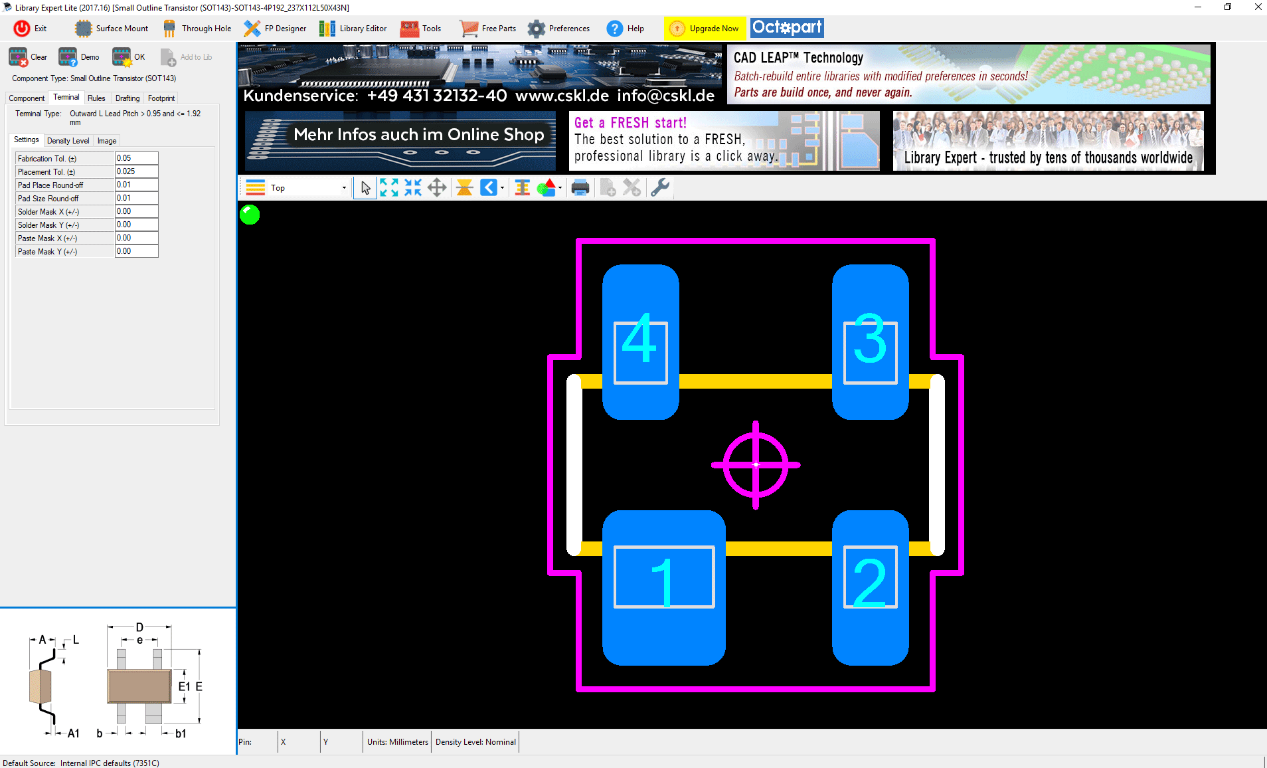Launch the FP Designer tool
1267x768 pixels.
[x=275, y=28]
